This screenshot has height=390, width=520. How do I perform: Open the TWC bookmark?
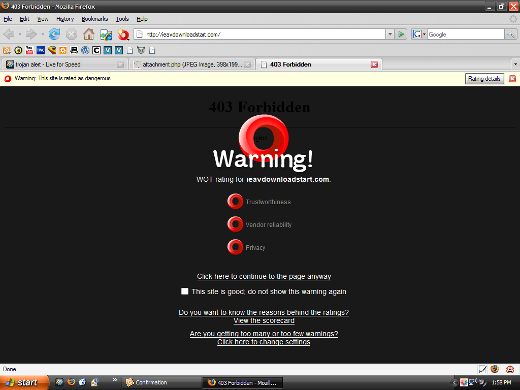click(41, 50)
